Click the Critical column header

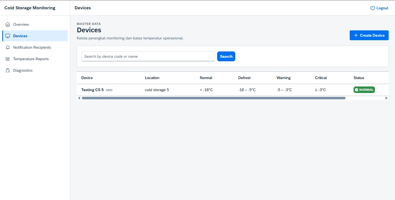coord(321,78)
